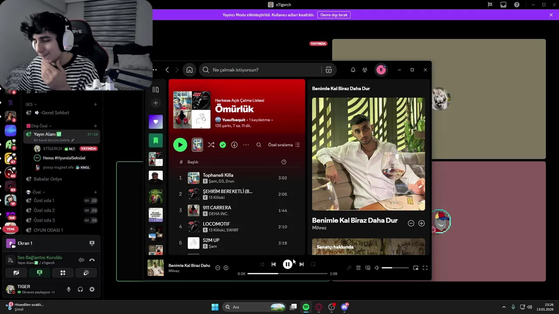Image resolution: width=559 pixels, height=314 pixels.
Task: Hide current song with minus in side panel
Action: 411,223
